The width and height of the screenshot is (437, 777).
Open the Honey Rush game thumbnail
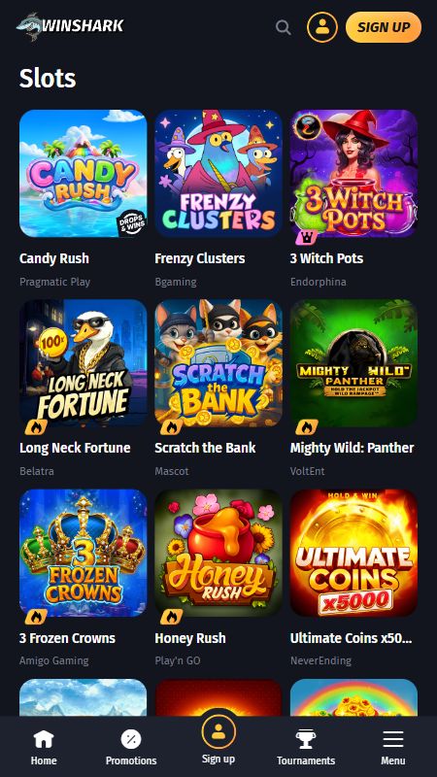click(x=218, y=553)
